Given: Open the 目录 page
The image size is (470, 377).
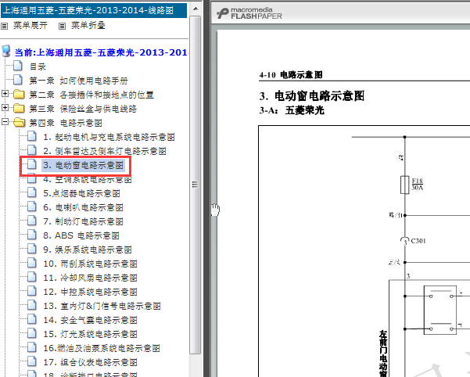Looking at the screenshot, I should coord(38,66).
